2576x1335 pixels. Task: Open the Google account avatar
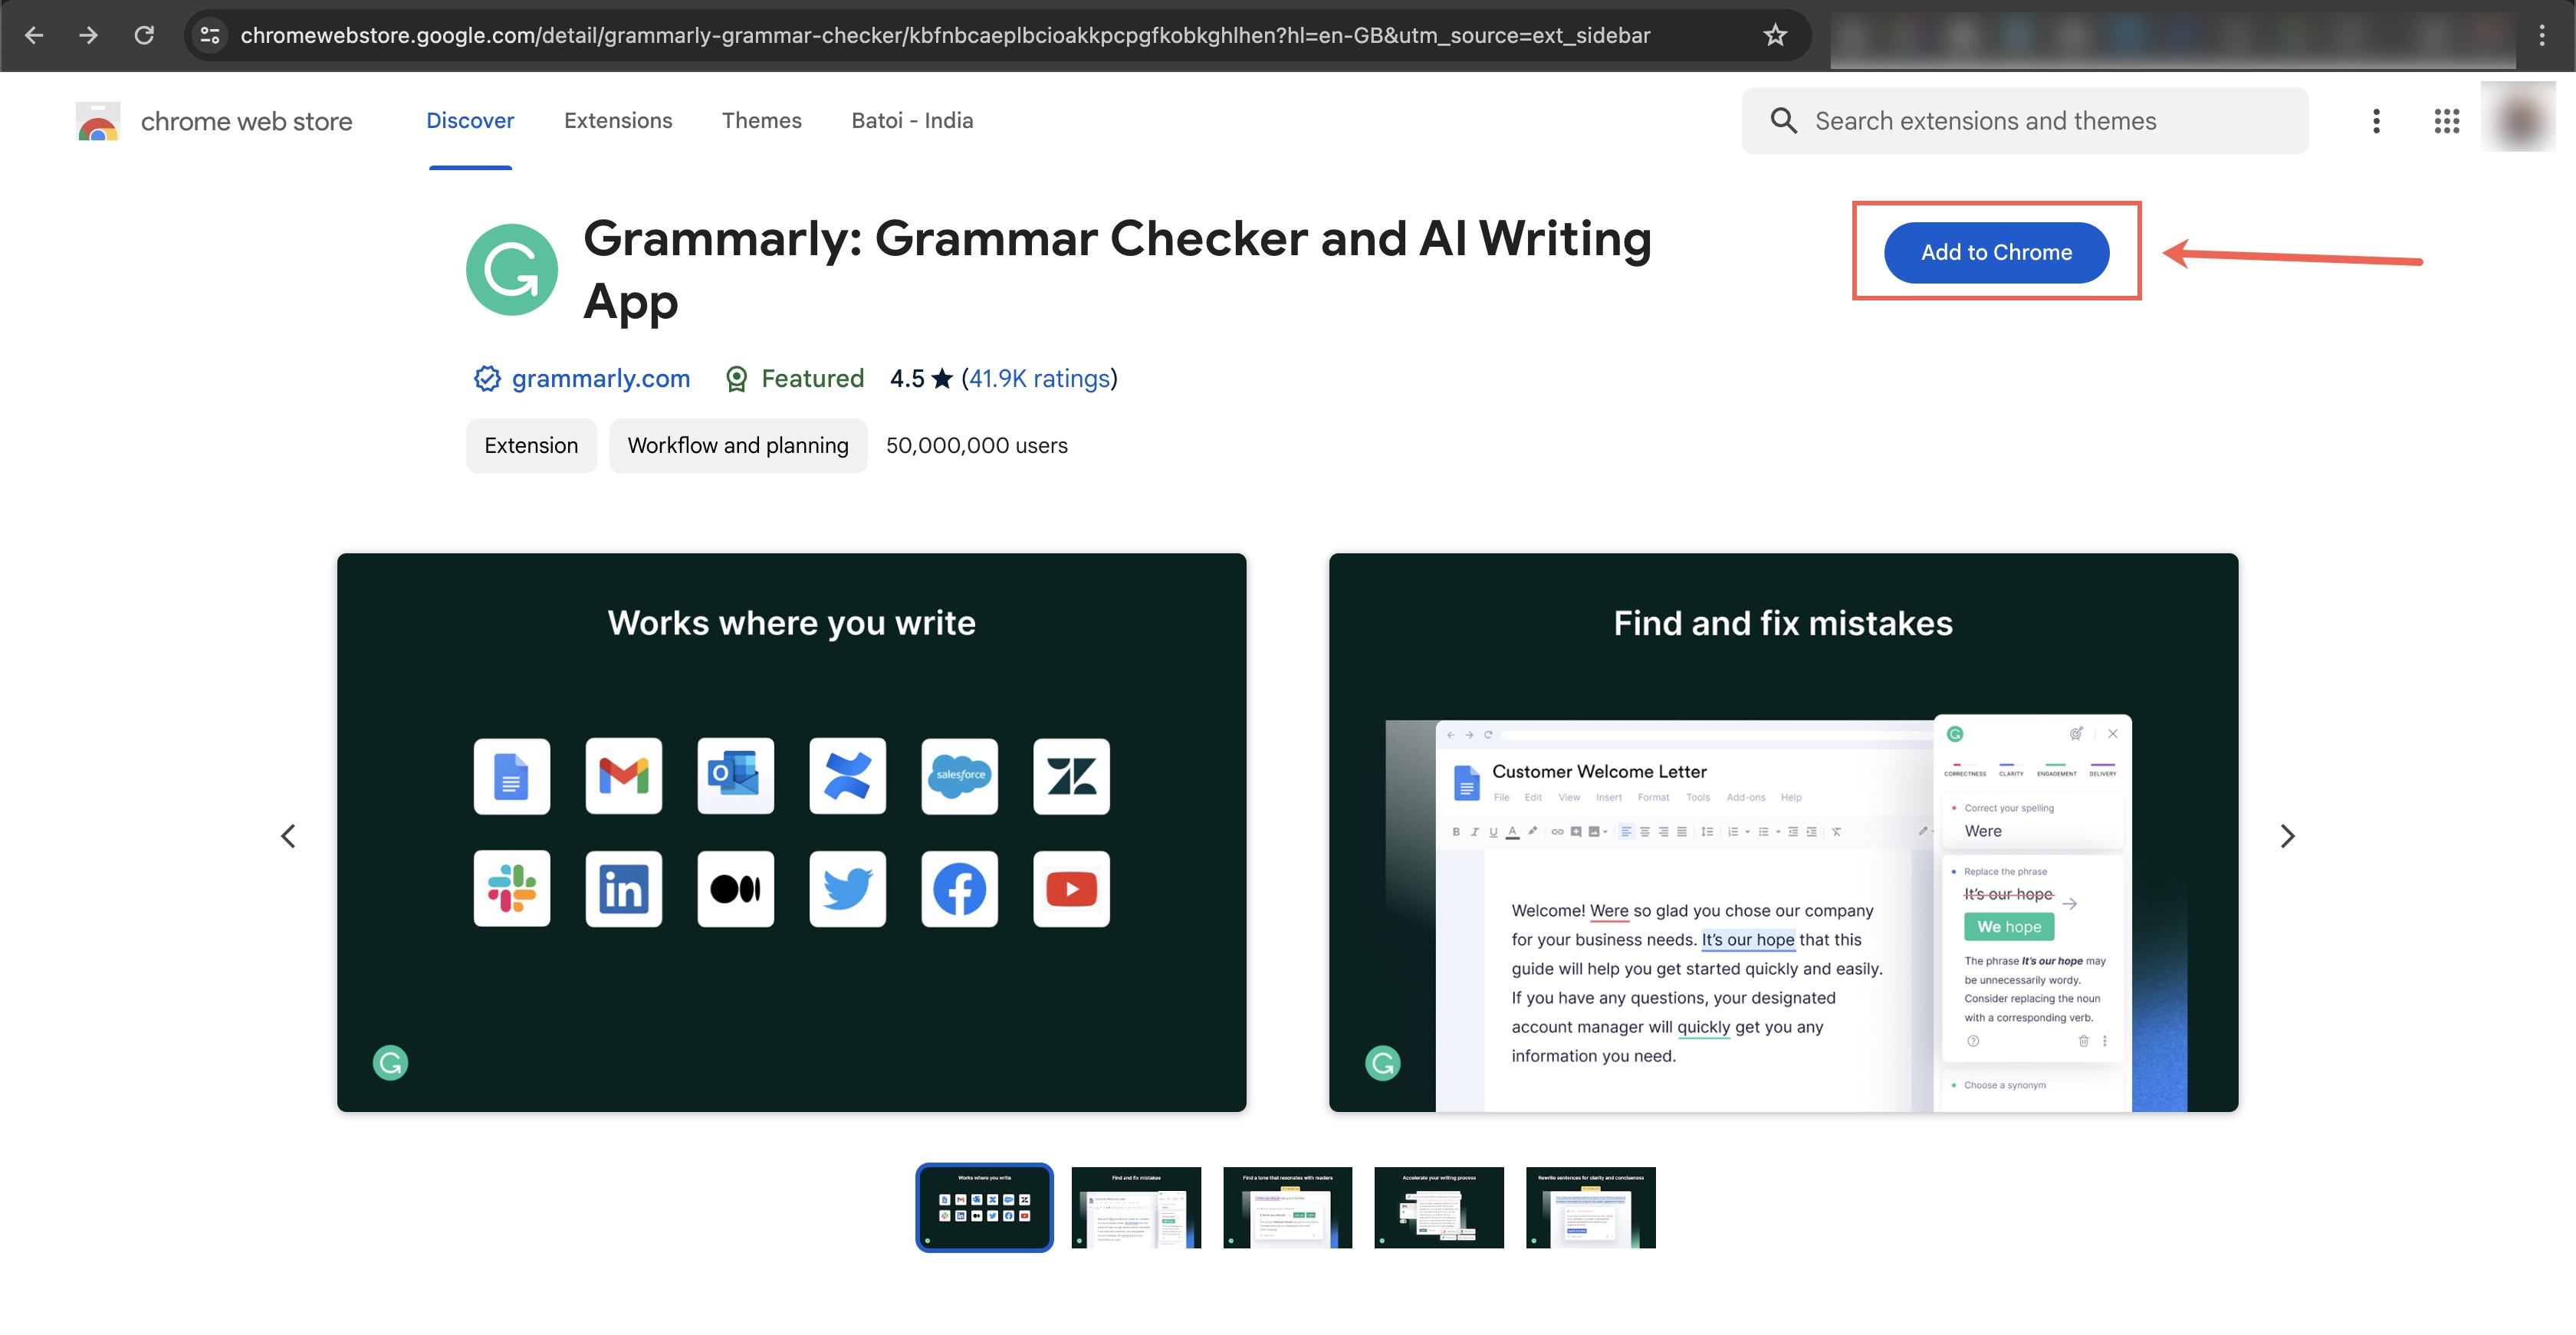[2519, 118]
